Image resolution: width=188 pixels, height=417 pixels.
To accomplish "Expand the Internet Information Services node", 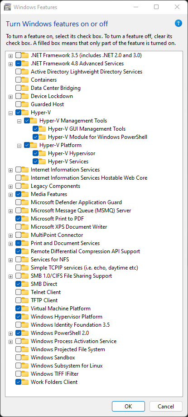I will [10, 170].
